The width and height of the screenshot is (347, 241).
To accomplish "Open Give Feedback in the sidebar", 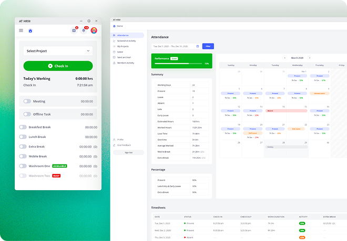I will coord(124,145).
